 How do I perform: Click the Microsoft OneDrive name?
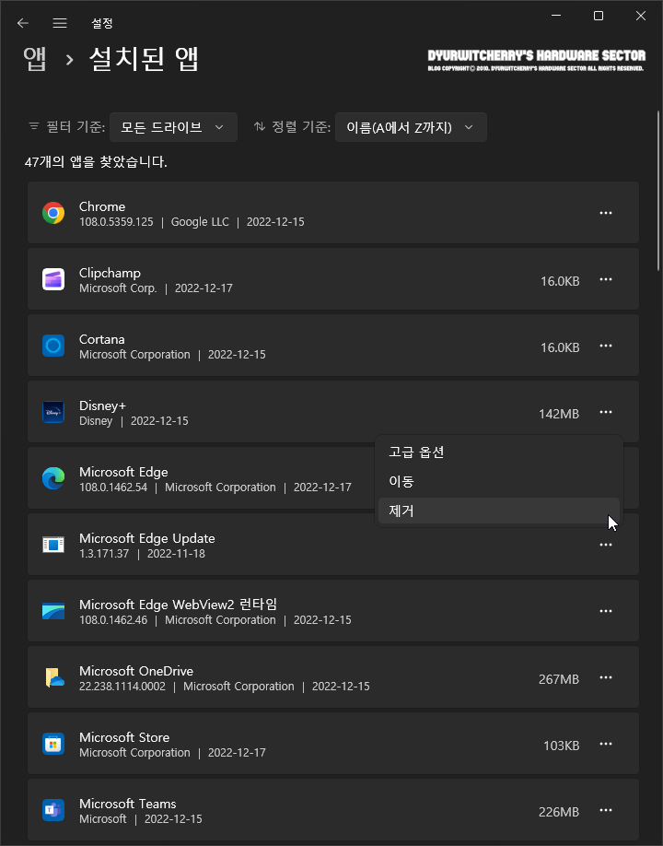(136, 671)
